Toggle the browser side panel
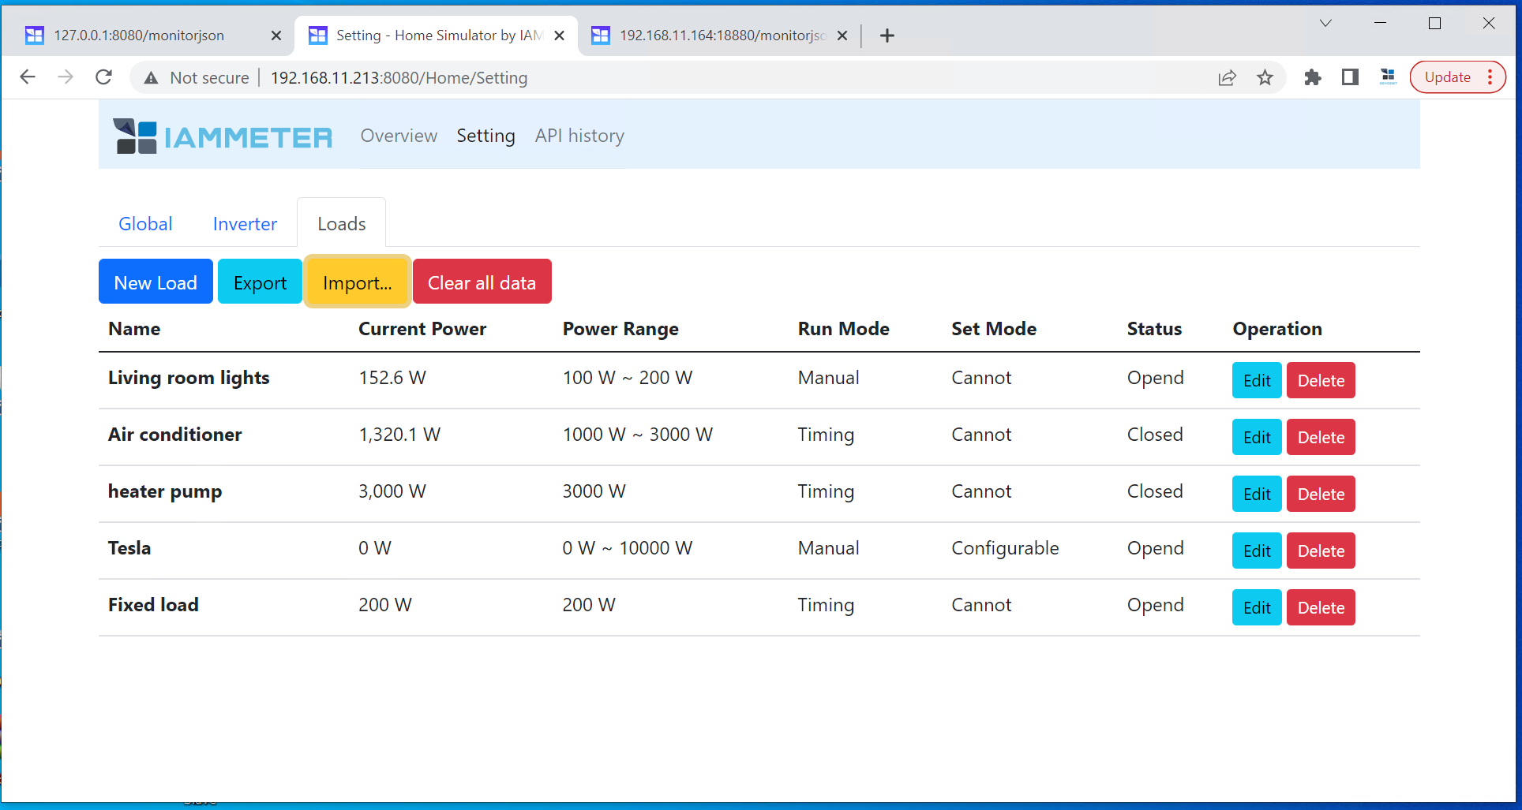 click(1350, 77)
